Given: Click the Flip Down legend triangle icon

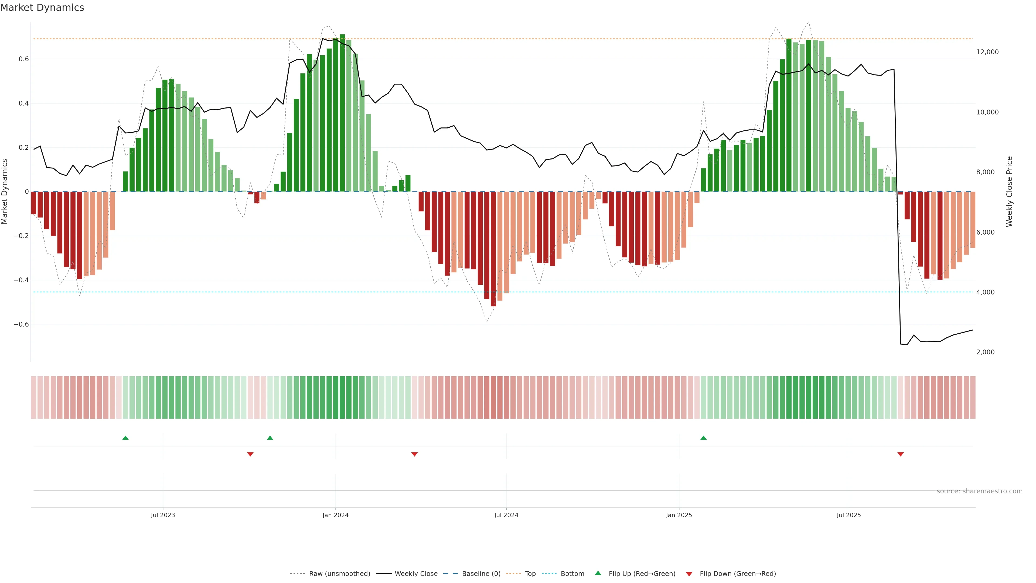Looking at the screenshot, I should click(689, 574).
